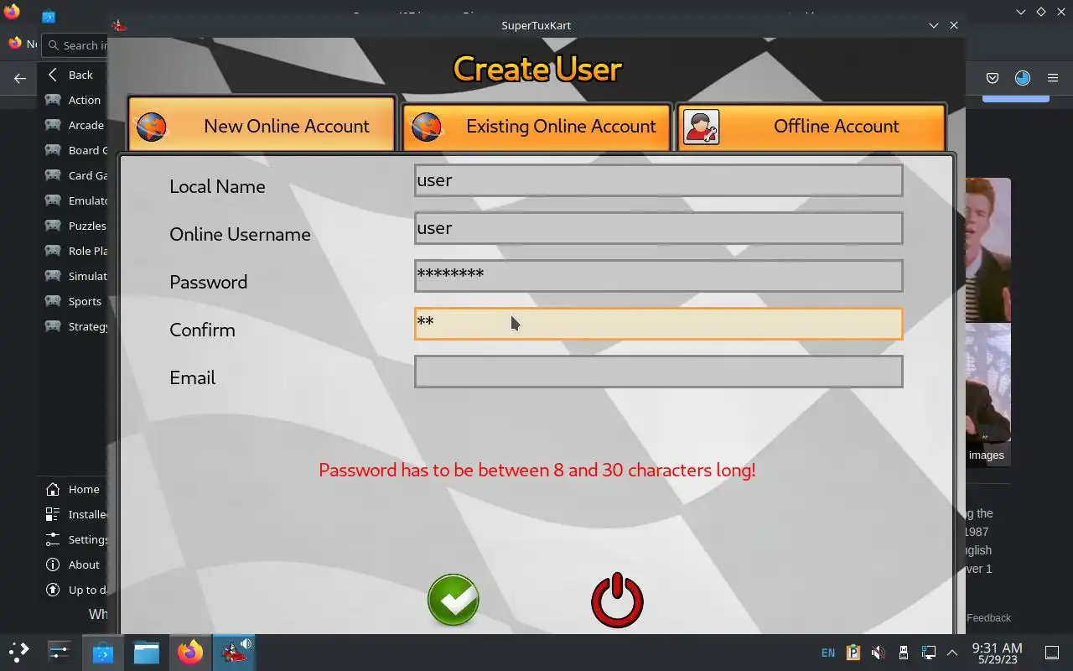Select Role Playing category in Discover
The image size is (1073, 671).
[x=74, y=251]
